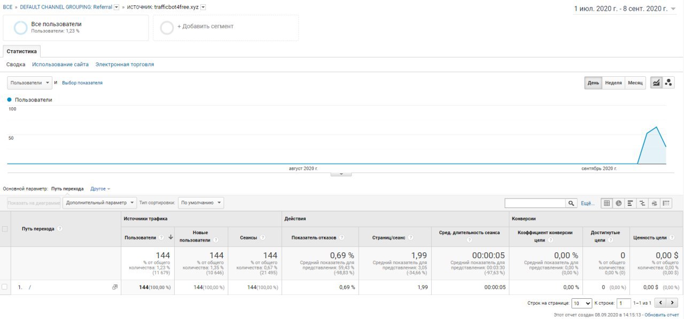Open the trafficbot4free.xyz source dropdown arrow

pyautogui.click(x=203, y=7)
